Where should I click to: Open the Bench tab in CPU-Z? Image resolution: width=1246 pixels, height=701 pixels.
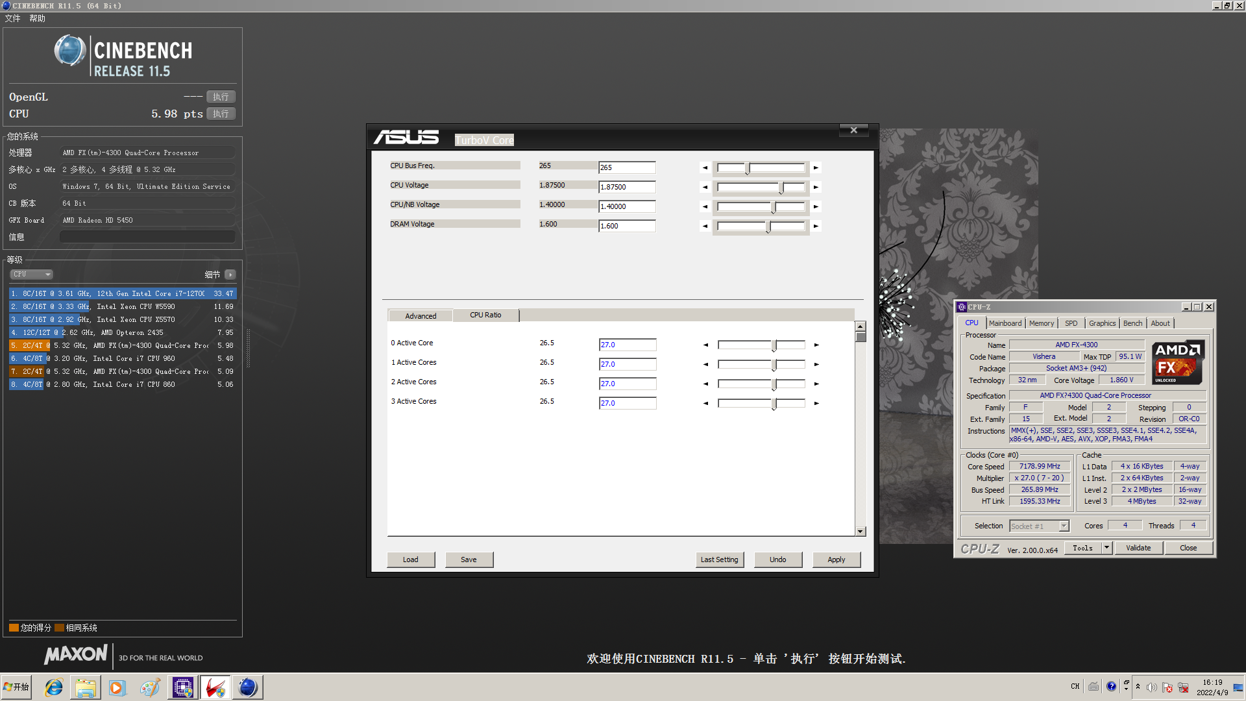1133,323
